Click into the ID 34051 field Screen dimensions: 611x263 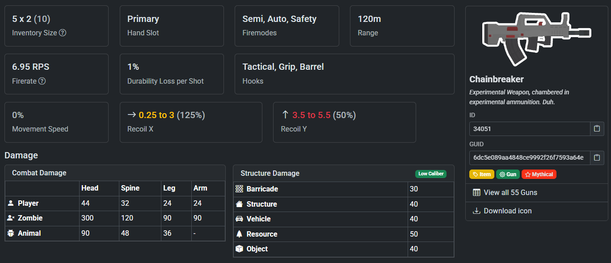pos(530,129)
